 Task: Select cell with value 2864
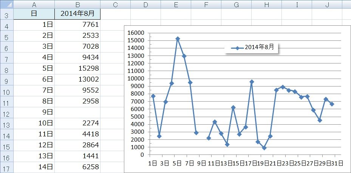pyautogui.click(x=77, y=146)
